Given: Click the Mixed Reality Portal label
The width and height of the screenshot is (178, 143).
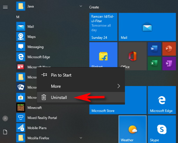Looking at the screenshot, I should 42,118.
